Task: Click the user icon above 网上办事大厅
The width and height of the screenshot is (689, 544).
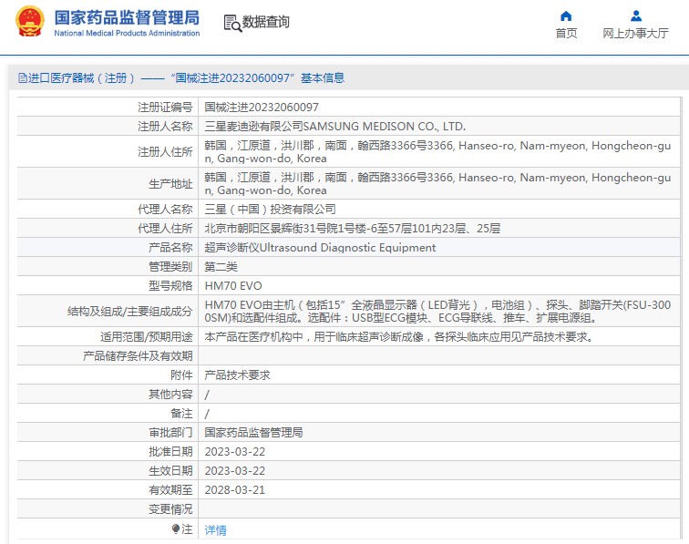Action: point(635,15)
